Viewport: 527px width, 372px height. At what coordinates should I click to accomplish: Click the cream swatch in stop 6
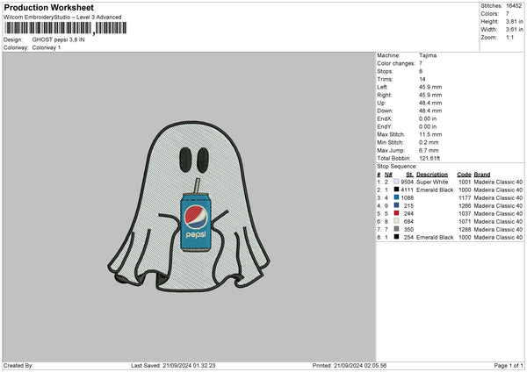click(x=396, y=221)
